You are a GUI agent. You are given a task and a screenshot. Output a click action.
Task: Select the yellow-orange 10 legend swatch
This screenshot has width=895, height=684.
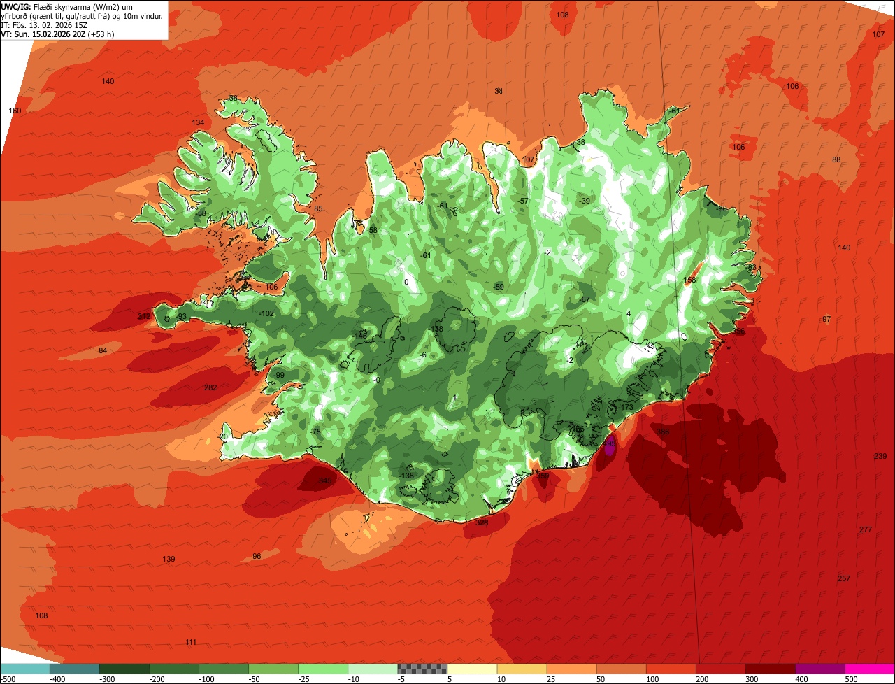pos(522,668)
